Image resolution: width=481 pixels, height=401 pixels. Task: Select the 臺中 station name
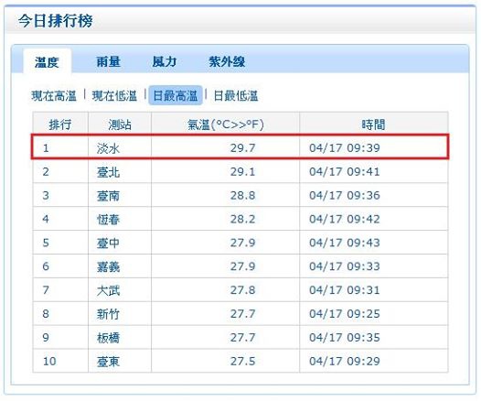[x=108, y=243]
